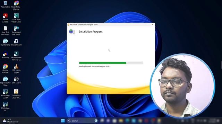
Task: Open the My Warranty desktop shortcut
Action: pyautogui.click(x=6, y=42)
